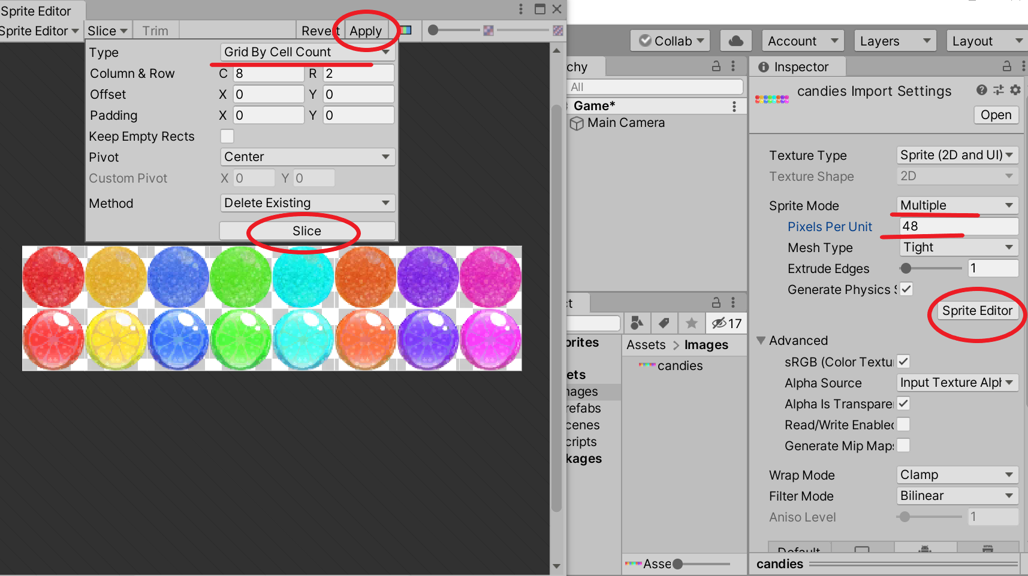Click the Slice button

tap(307, 231)
